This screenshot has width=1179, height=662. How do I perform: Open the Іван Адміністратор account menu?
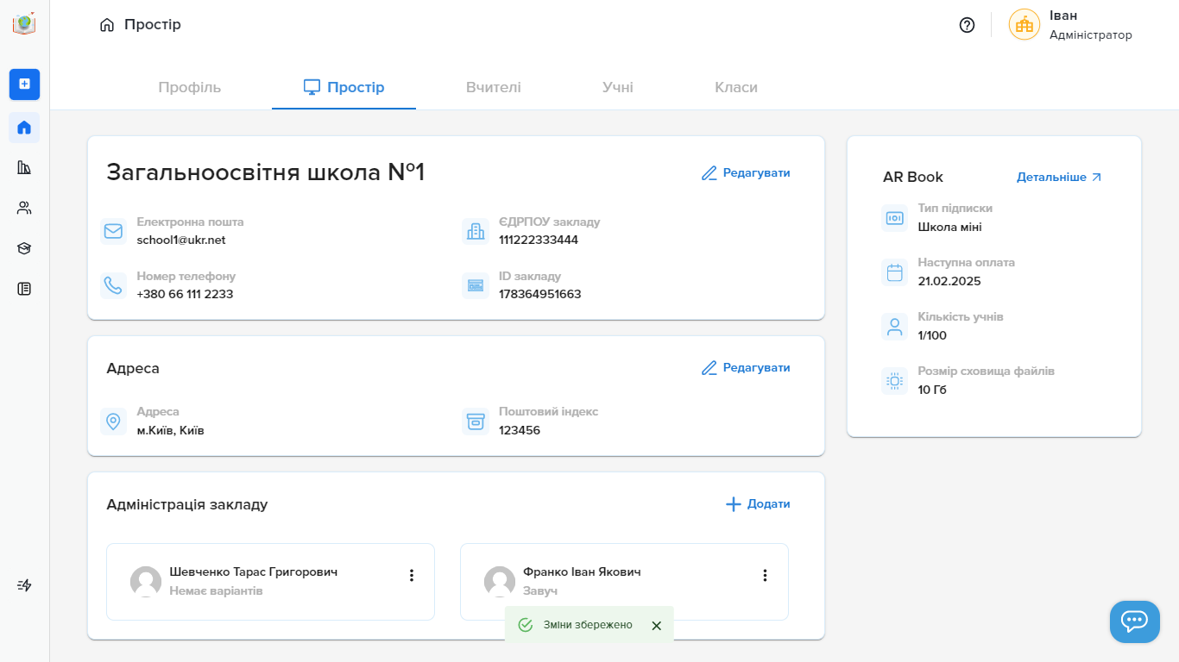pos(1070,25)
